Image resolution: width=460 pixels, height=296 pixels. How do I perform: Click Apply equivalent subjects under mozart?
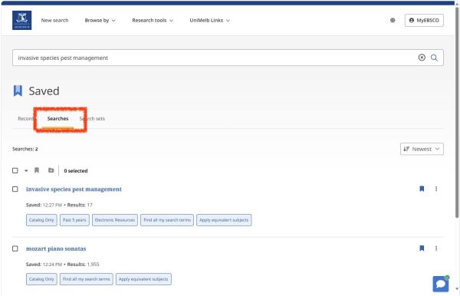pyautogui.click(x=143, y=279)
